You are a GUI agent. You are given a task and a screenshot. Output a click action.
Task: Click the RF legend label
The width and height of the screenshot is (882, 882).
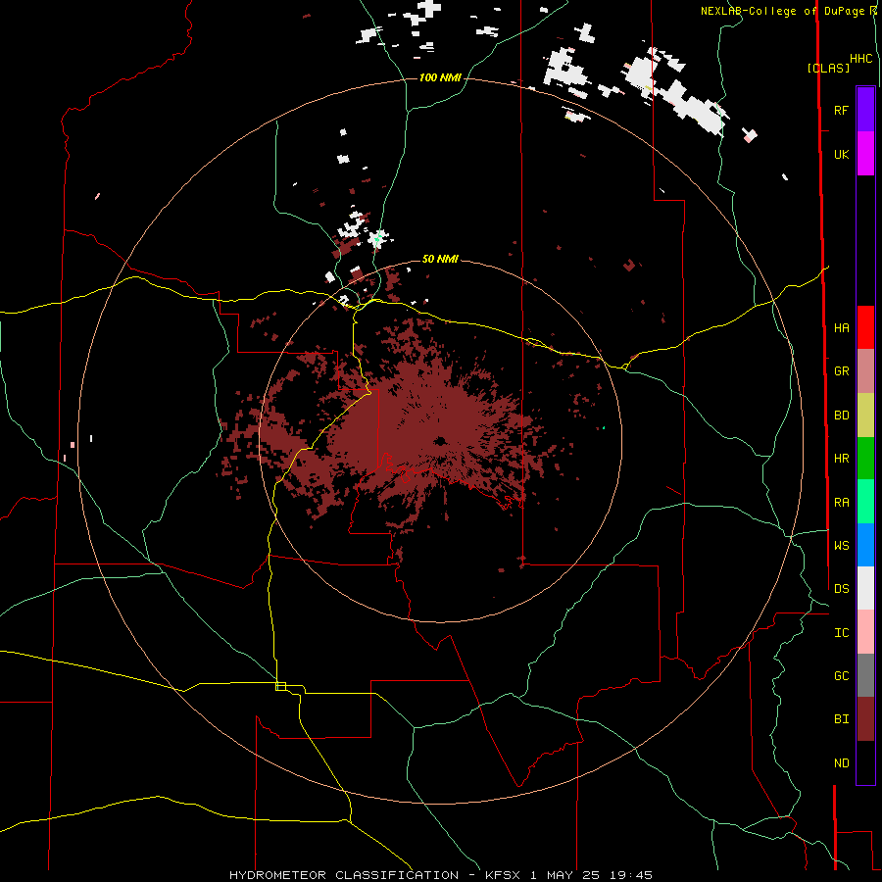[x=841, y=110]
